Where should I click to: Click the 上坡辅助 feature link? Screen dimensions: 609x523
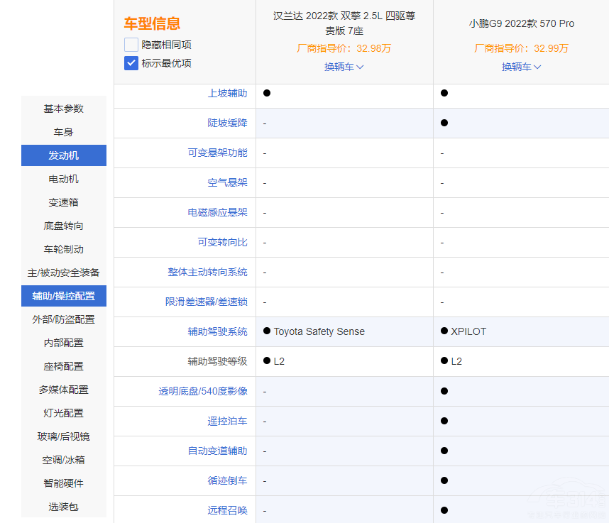click(x=227, y=93)
